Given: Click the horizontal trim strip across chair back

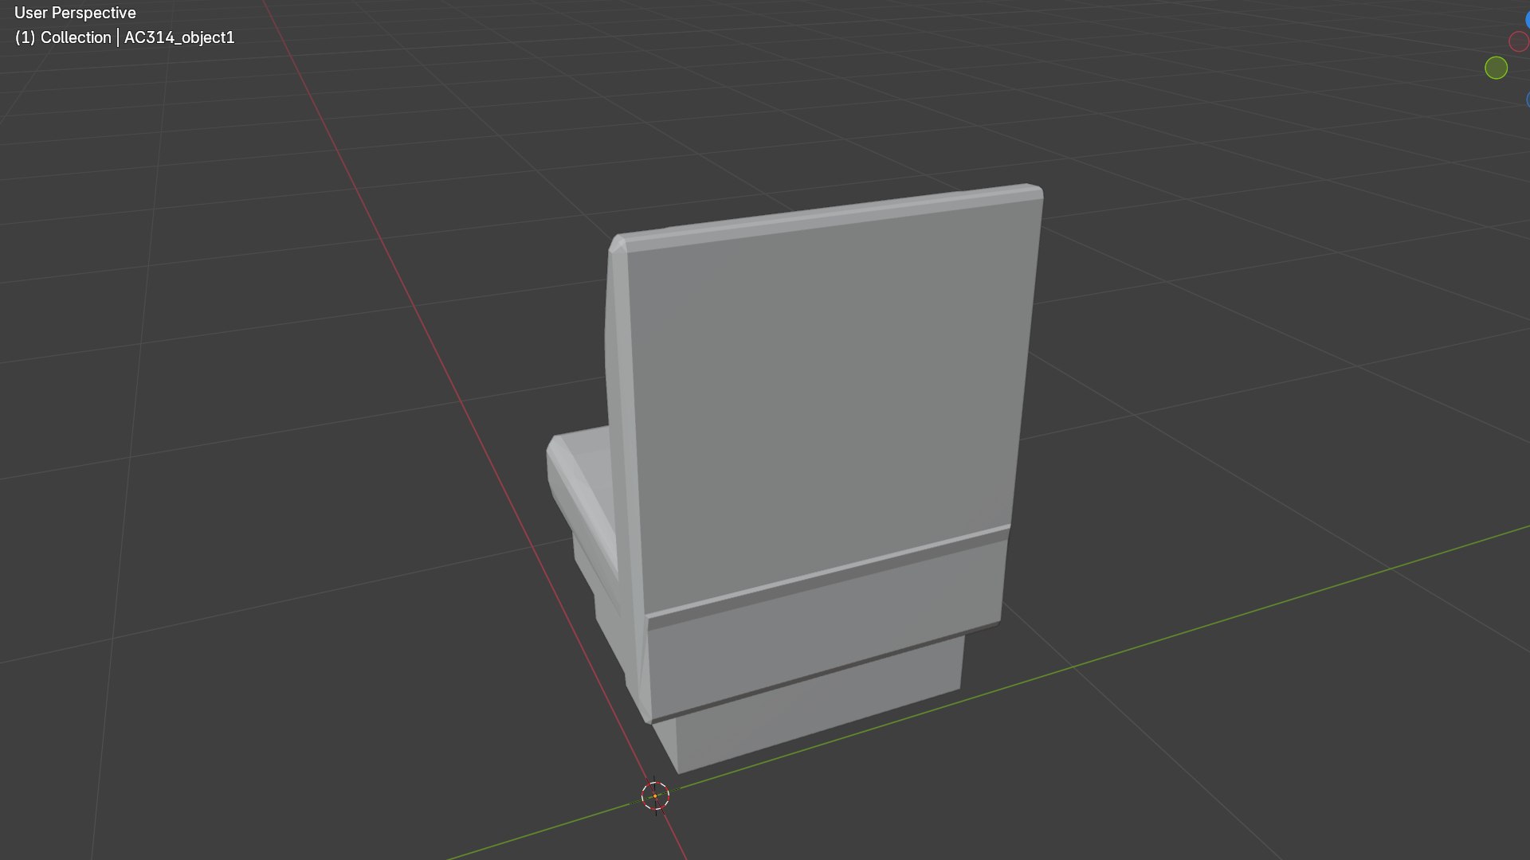Looking at the screenshot, I should [829, 574].
